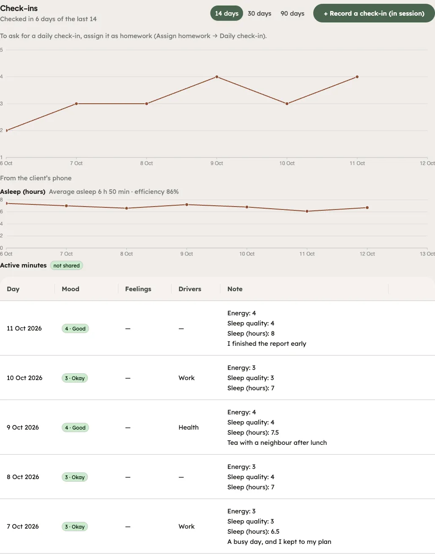Screen dimensions: 435x557
Task: Click the daily check-in homework hint text
Action: [x=134, y=36]
